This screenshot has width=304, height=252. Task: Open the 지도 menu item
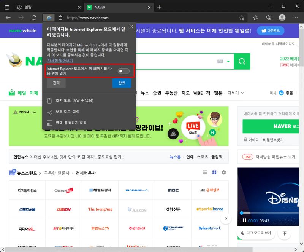coord(185,93)
